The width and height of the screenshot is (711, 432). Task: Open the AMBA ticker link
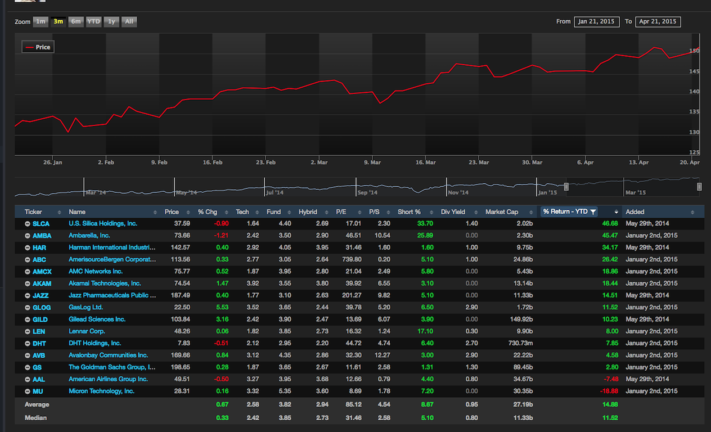pyautogui.click(x=42, y=236)
